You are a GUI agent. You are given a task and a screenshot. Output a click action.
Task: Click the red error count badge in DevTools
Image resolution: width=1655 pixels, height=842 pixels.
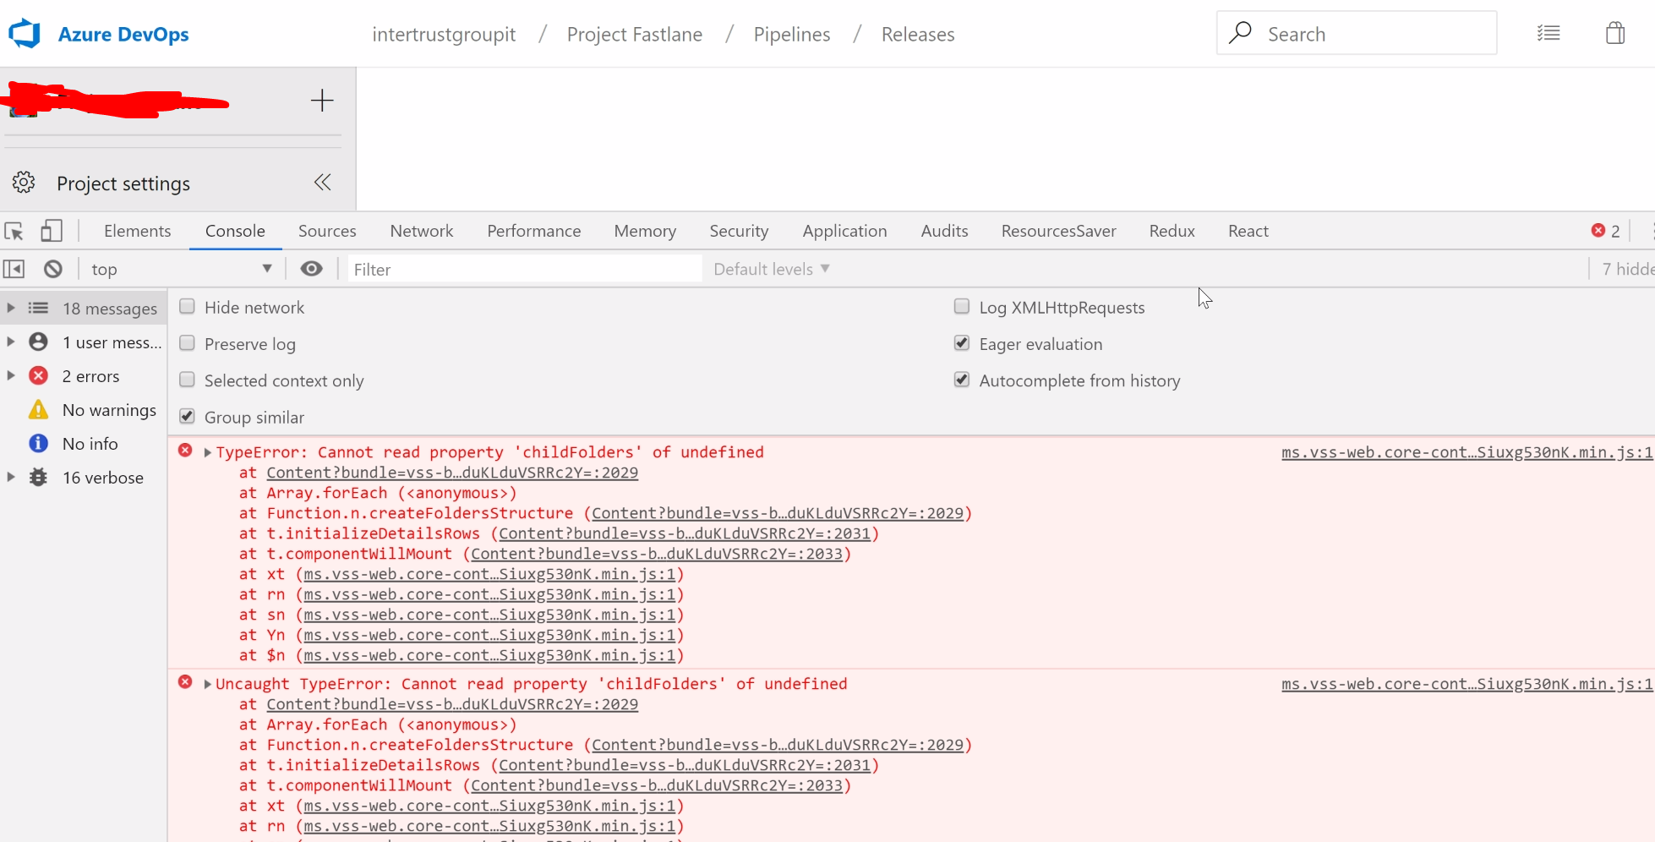1605,231
